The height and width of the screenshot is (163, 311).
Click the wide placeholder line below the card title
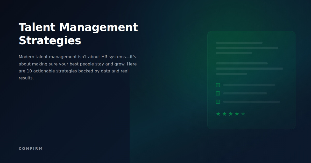click(x=246, y=48)
